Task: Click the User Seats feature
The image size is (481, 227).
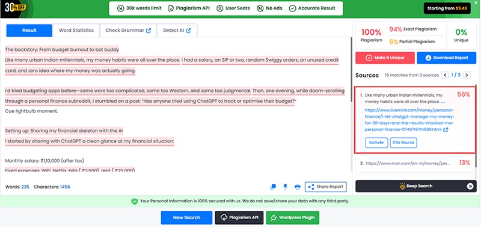Action: (233, 8)
